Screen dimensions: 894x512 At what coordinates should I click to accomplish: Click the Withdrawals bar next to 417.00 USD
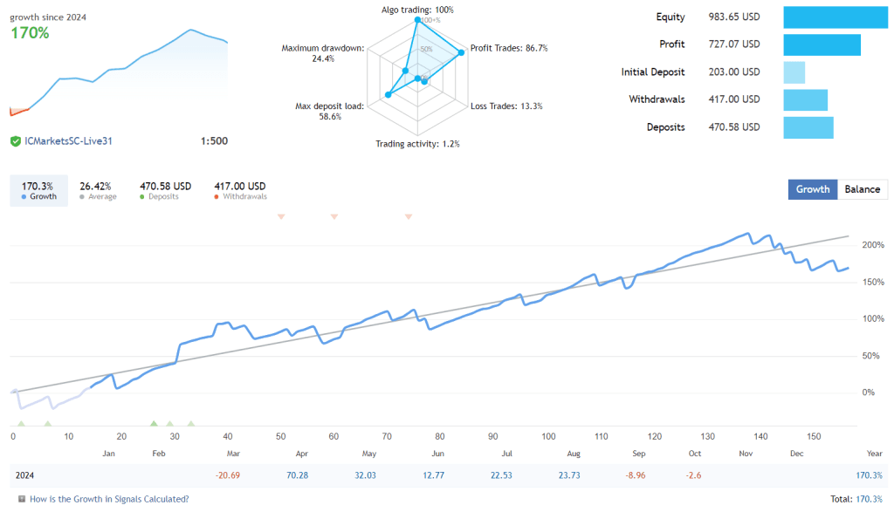[806, 99]
